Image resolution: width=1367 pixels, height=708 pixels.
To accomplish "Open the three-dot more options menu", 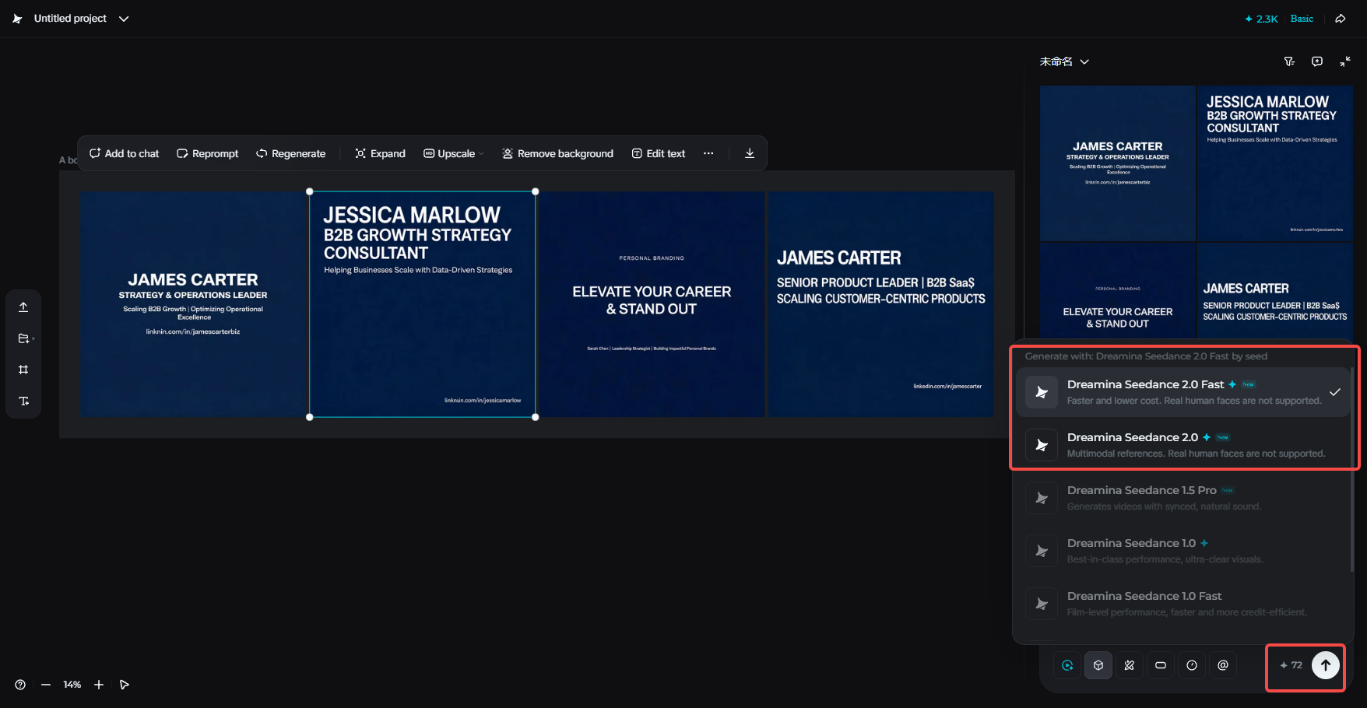I will [x=708, y=153].
